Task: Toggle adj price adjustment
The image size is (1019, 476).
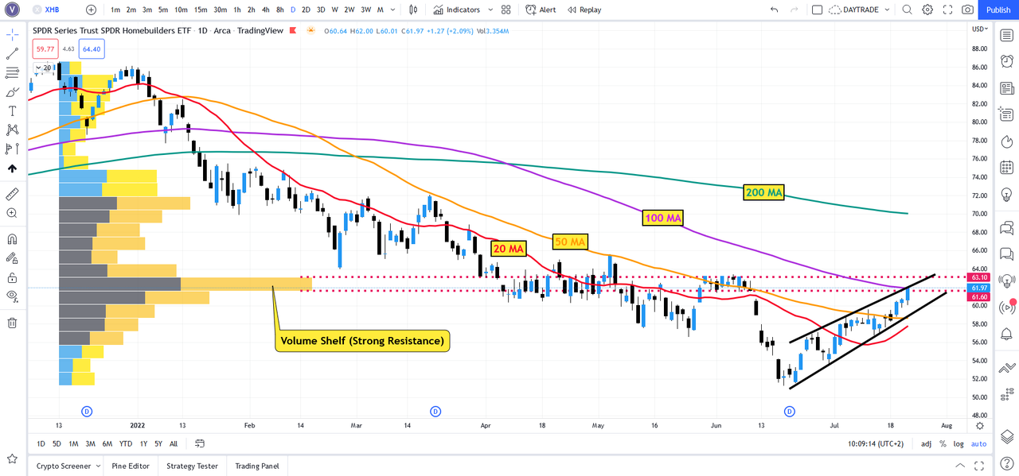Action: (x=926, y=443)
